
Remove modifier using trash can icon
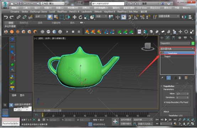[x=180, y=78]
